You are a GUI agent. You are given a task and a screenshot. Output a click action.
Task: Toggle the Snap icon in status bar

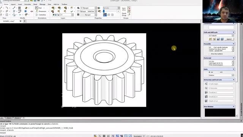[x=100, y=136]
